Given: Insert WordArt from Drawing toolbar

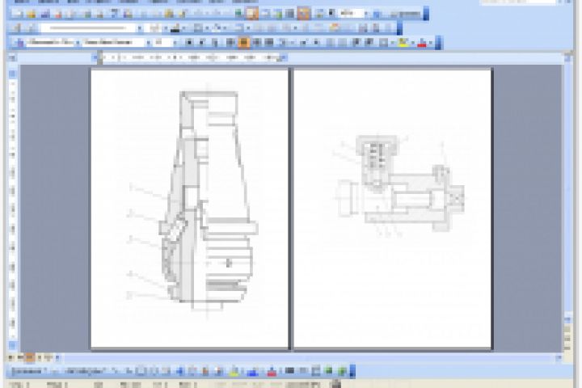Looking at the screenshot, I should pyautogui.click(x=180, y=371).
